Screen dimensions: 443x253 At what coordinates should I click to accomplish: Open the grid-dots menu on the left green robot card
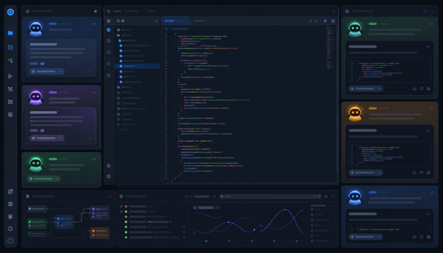(94, 159)
